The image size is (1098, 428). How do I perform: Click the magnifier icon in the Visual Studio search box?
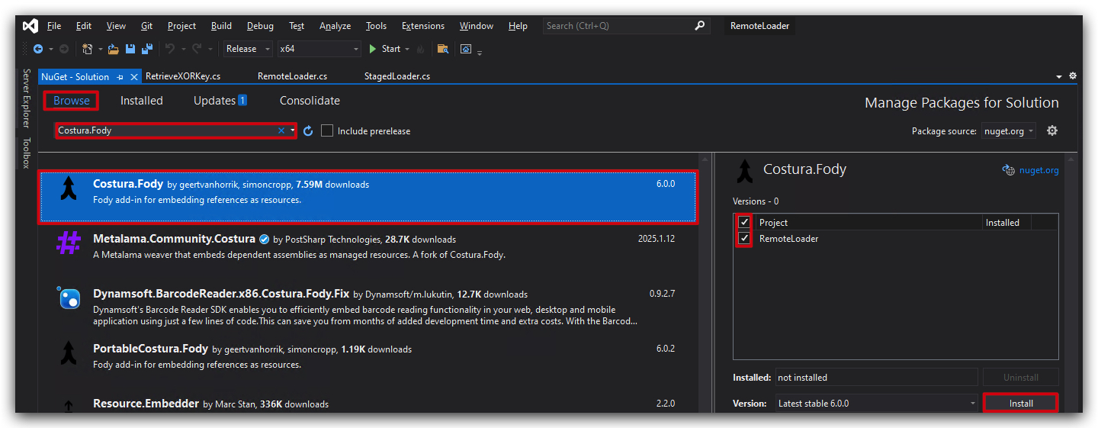click(699, 26)
